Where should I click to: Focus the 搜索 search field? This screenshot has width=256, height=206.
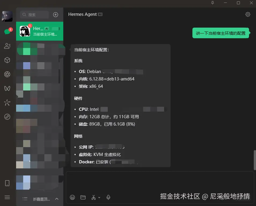click(35, 15)
